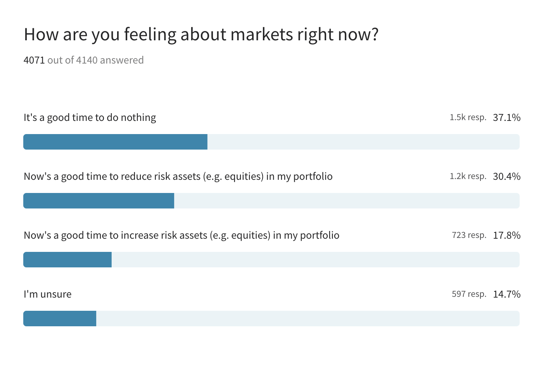The height and width of the screenshot is (372, 546).
Task: Select the 'I'm unsure' answer label
Action: [x=48, y=294]
